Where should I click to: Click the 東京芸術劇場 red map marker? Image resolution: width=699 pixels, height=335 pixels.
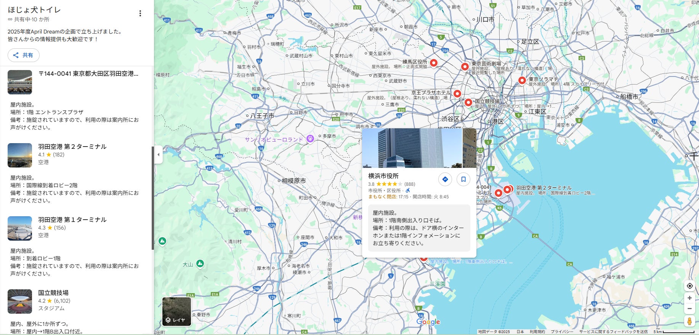465,67
